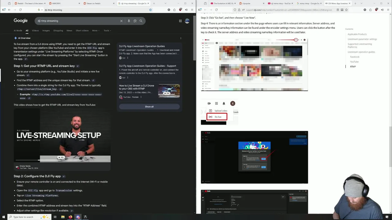Open the right browser's hamburger menu
The image size is (392, 220).
(x=387, y=10)
